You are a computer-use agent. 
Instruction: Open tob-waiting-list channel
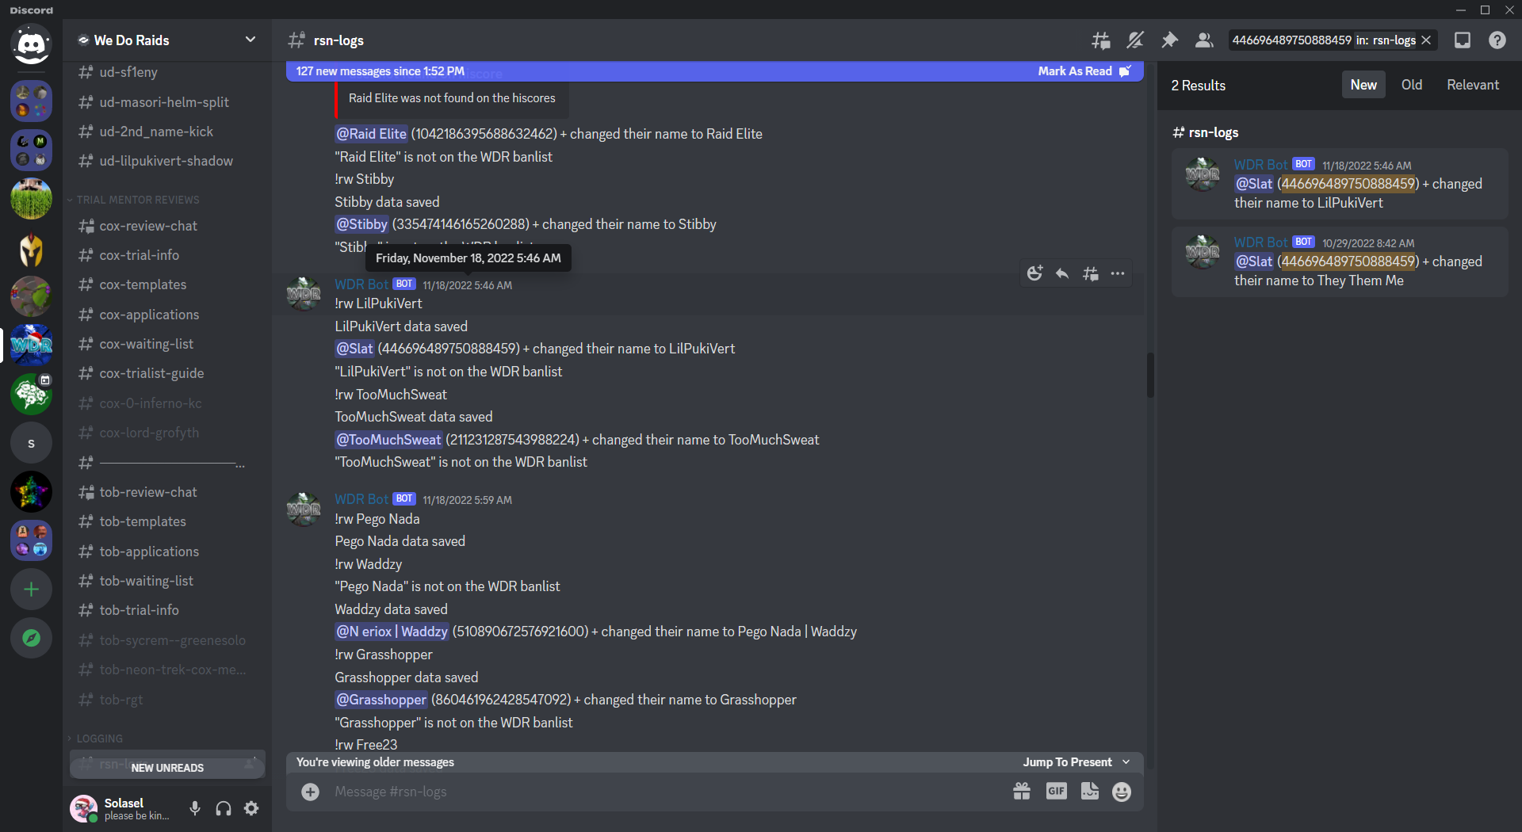pos(167,581)
